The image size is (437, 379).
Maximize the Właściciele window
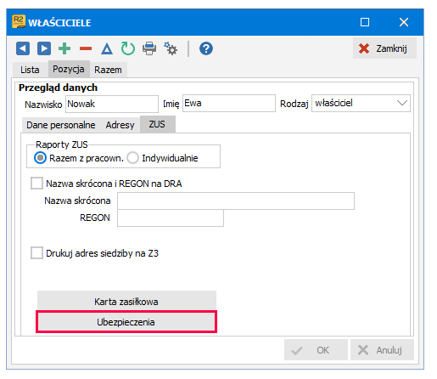(365, 22)
